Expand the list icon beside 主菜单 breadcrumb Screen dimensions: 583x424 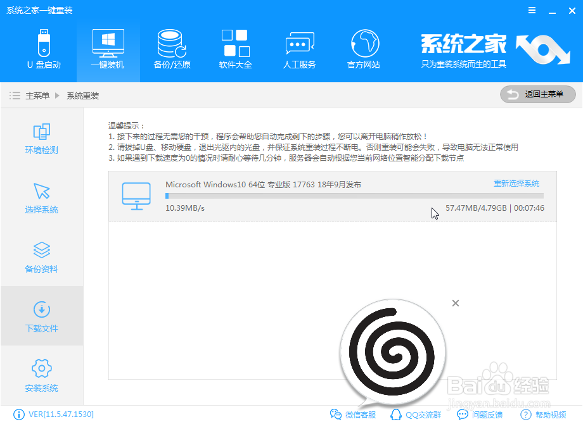click(14, 95)
